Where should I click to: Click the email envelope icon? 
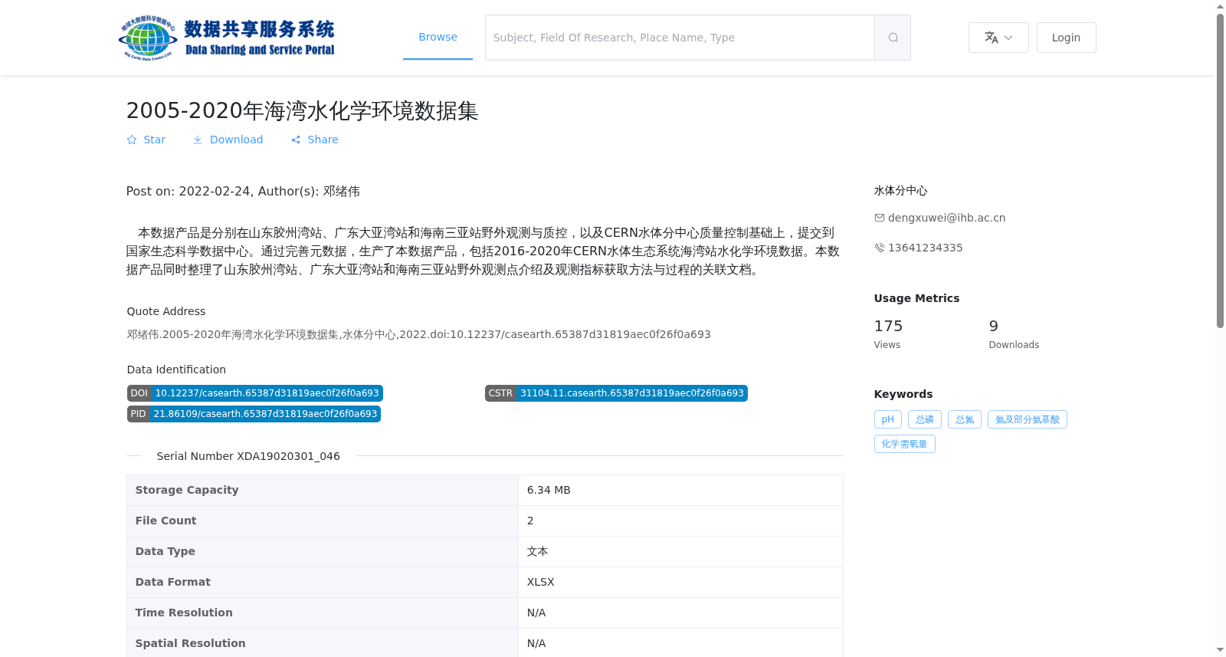click(880, 218)
